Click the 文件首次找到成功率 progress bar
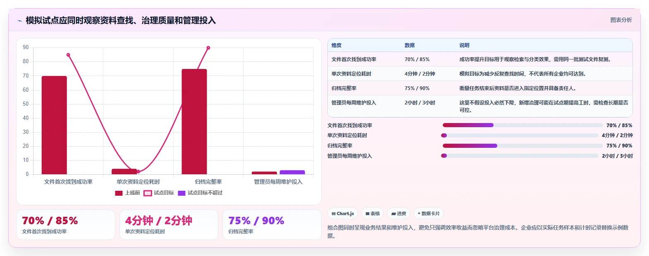649x256 pixels. 523,125
